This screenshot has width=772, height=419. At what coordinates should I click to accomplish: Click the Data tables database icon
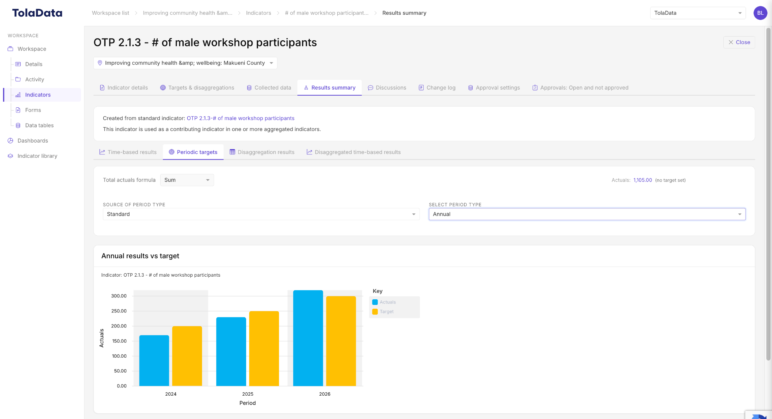[18, 125]
